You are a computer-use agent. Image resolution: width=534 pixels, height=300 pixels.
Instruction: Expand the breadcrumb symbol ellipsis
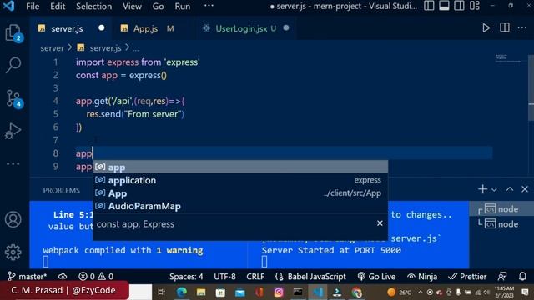[x=135, y=49]
